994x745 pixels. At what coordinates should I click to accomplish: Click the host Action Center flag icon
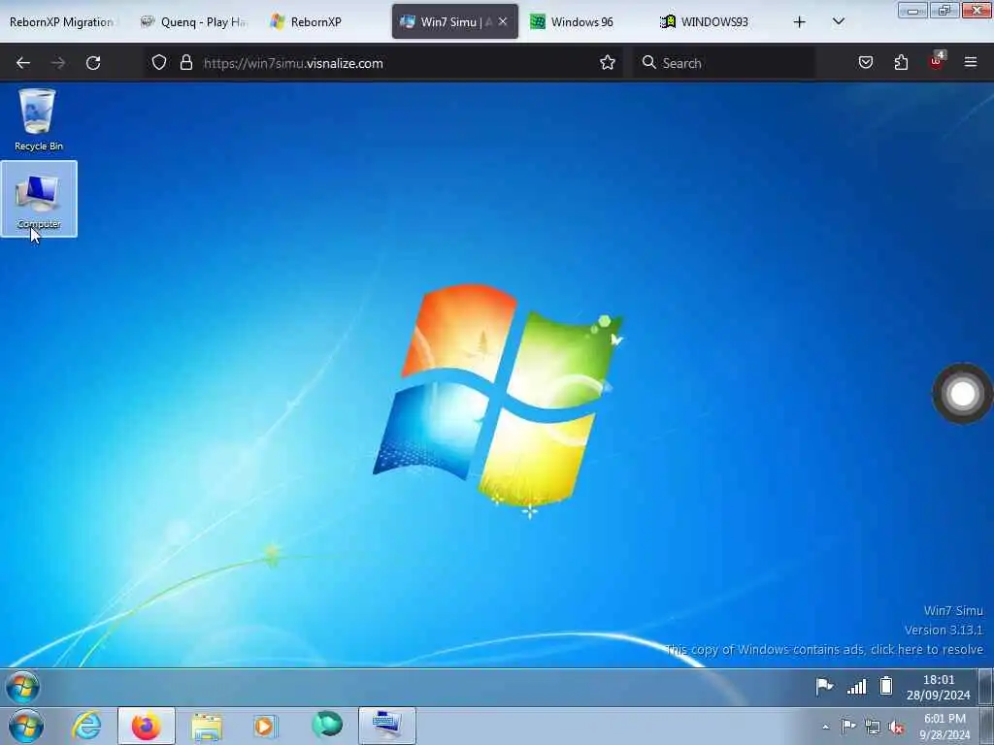pos(847,727)
